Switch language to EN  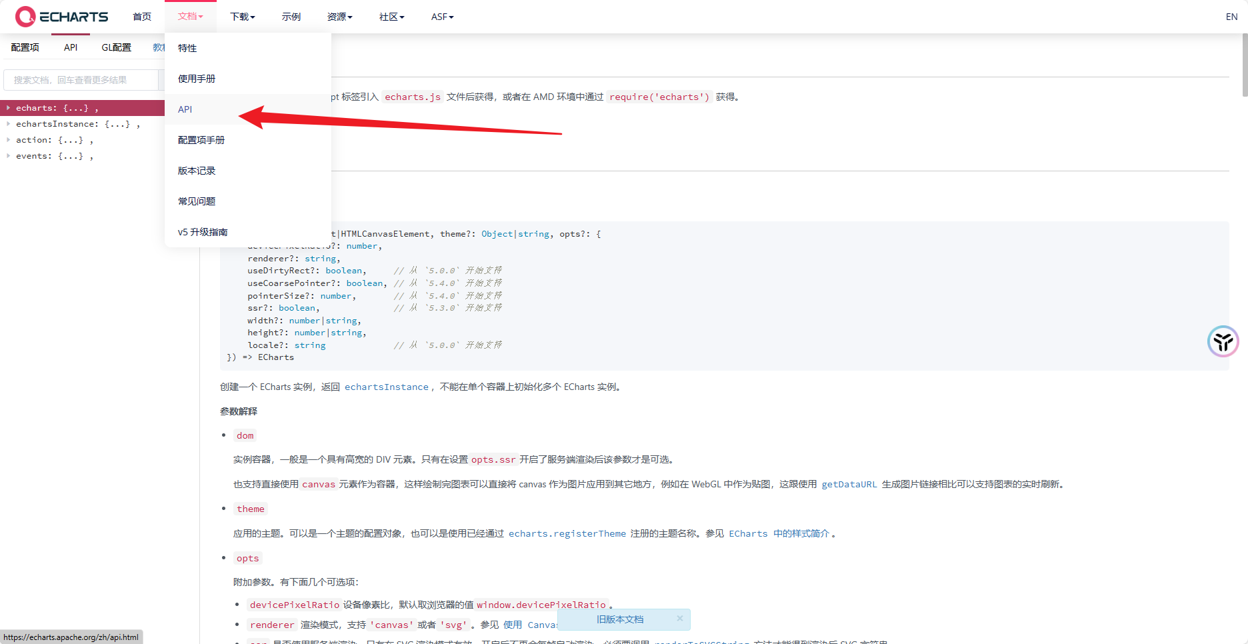tap(1231, 17)
